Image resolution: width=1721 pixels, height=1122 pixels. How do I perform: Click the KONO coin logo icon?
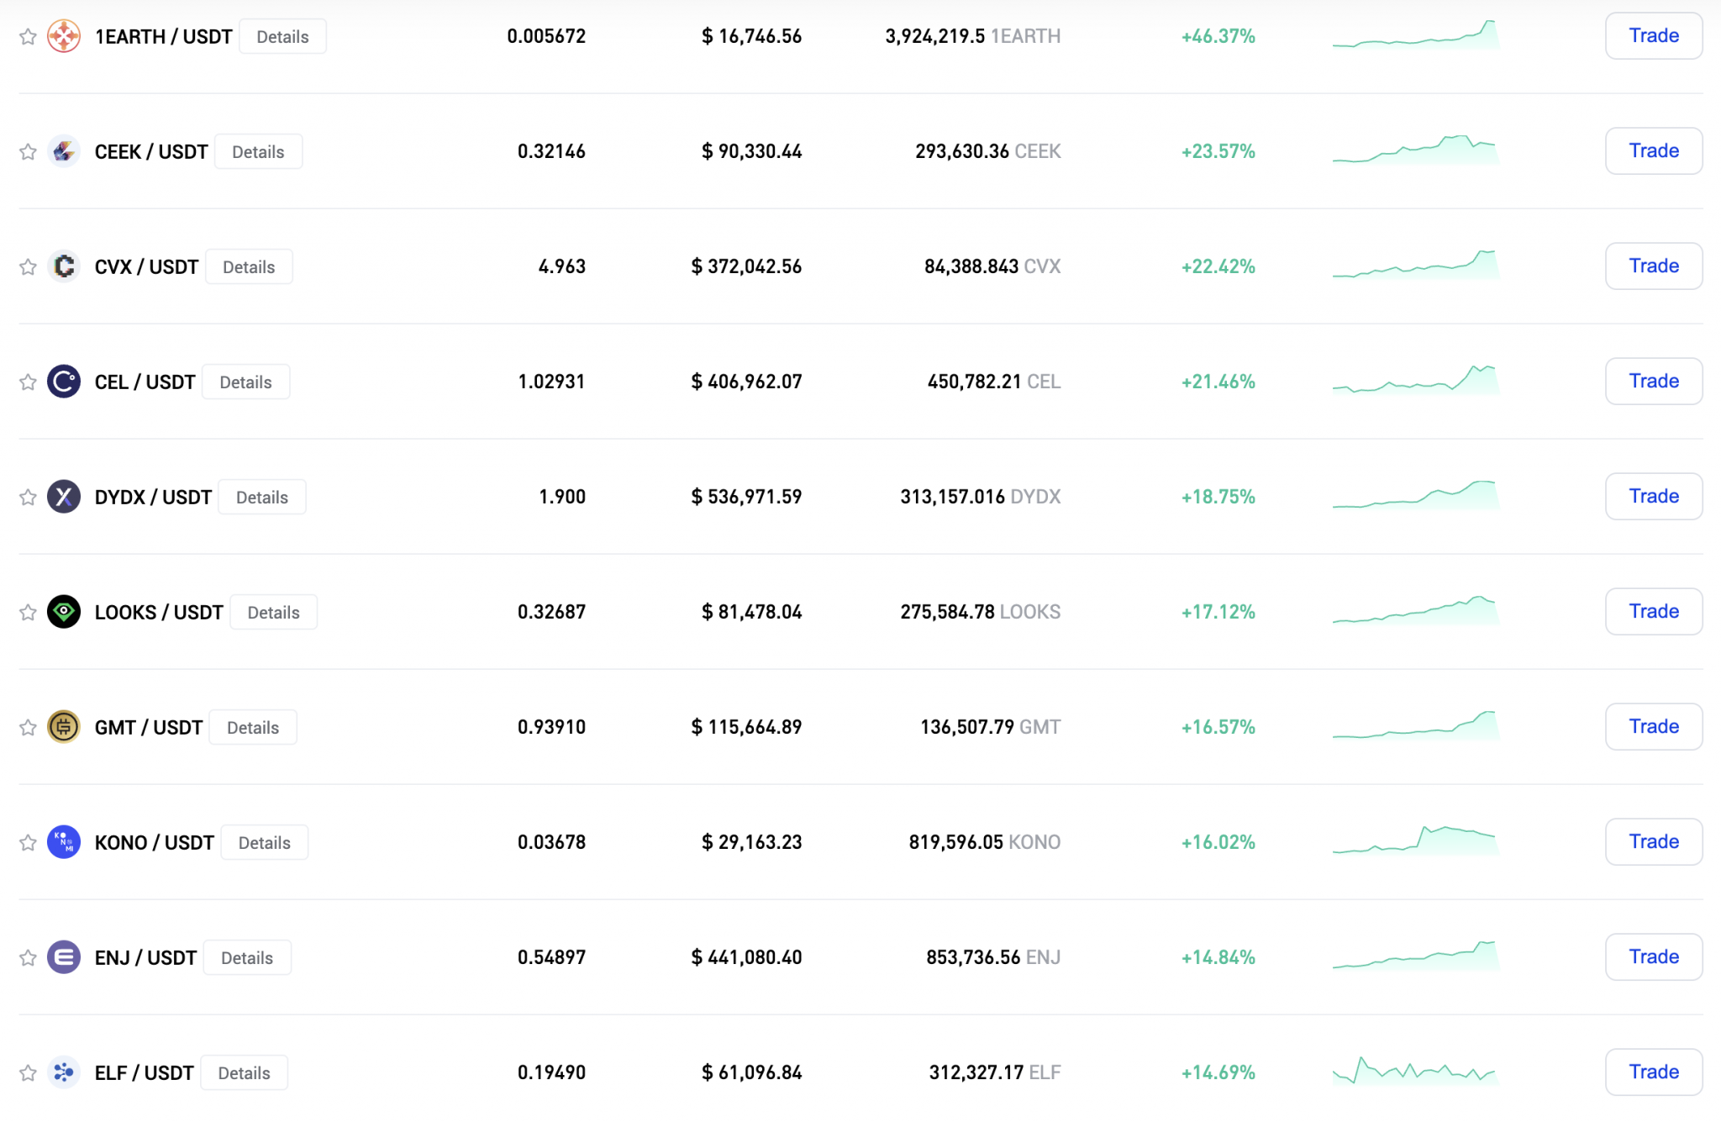[64, 842]
